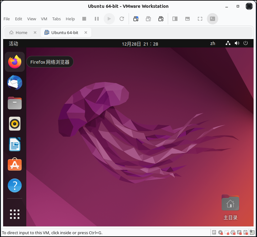The width and height of the screenshot is (257, 237).
Task: Open the snapshot manager
Action: pos(161,19)
